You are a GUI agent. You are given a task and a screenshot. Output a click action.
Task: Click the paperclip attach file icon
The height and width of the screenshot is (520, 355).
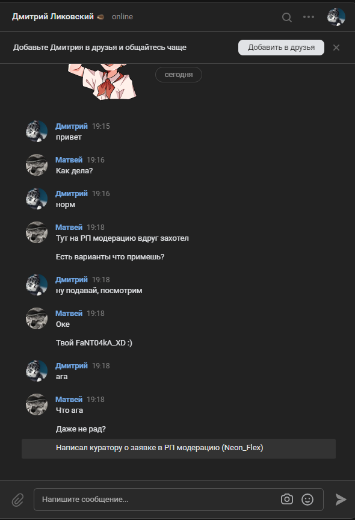[17, 500]
